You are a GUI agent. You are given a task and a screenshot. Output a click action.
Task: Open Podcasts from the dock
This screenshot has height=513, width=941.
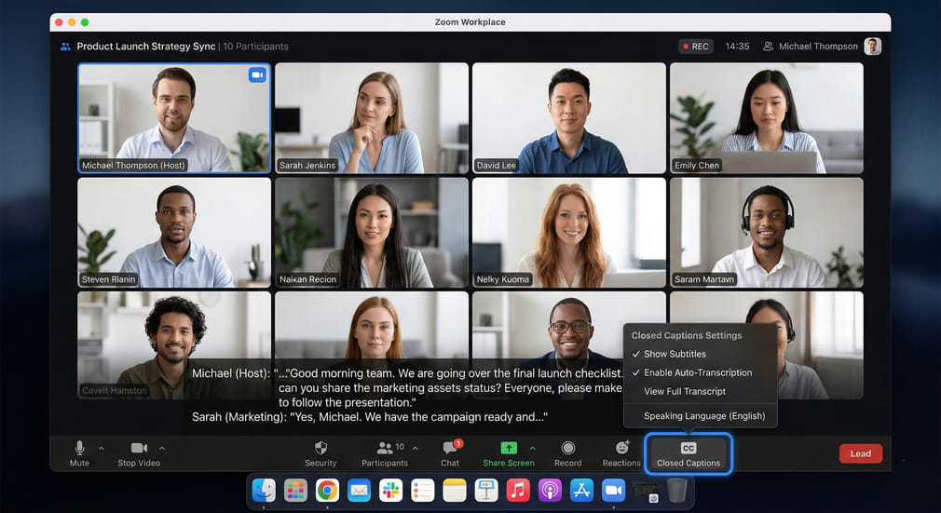click(x=550, y=491)
